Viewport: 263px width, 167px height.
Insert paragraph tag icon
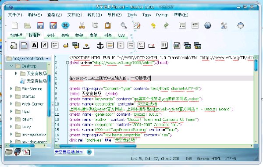pos(55,45)
